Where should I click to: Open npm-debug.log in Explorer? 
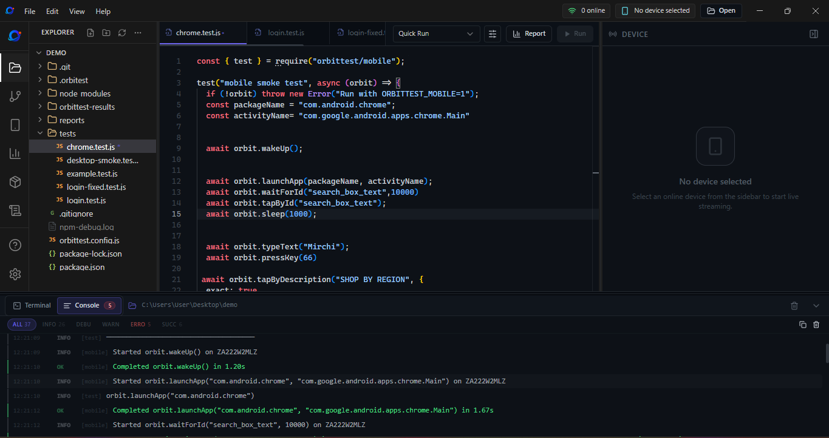[93, 227]
